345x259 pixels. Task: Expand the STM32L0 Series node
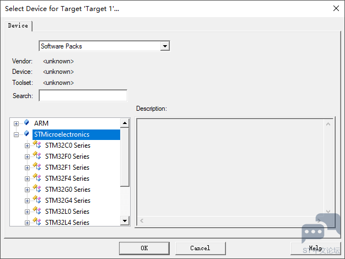tap(27, 212)
